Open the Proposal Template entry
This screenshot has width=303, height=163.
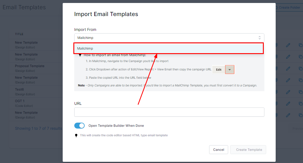[30, 66]
